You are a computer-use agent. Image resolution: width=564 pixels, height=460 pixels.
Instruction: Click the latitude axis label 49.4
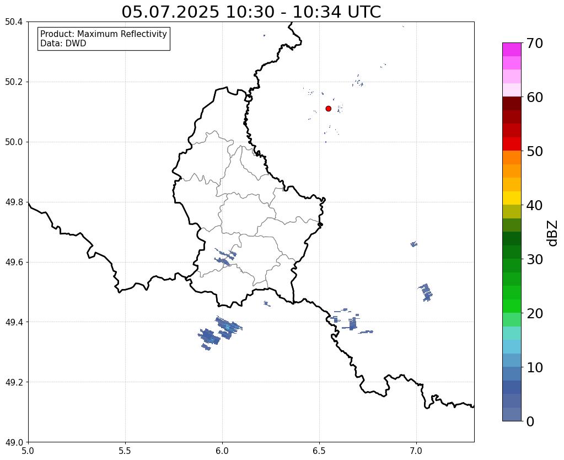[14, 322]
